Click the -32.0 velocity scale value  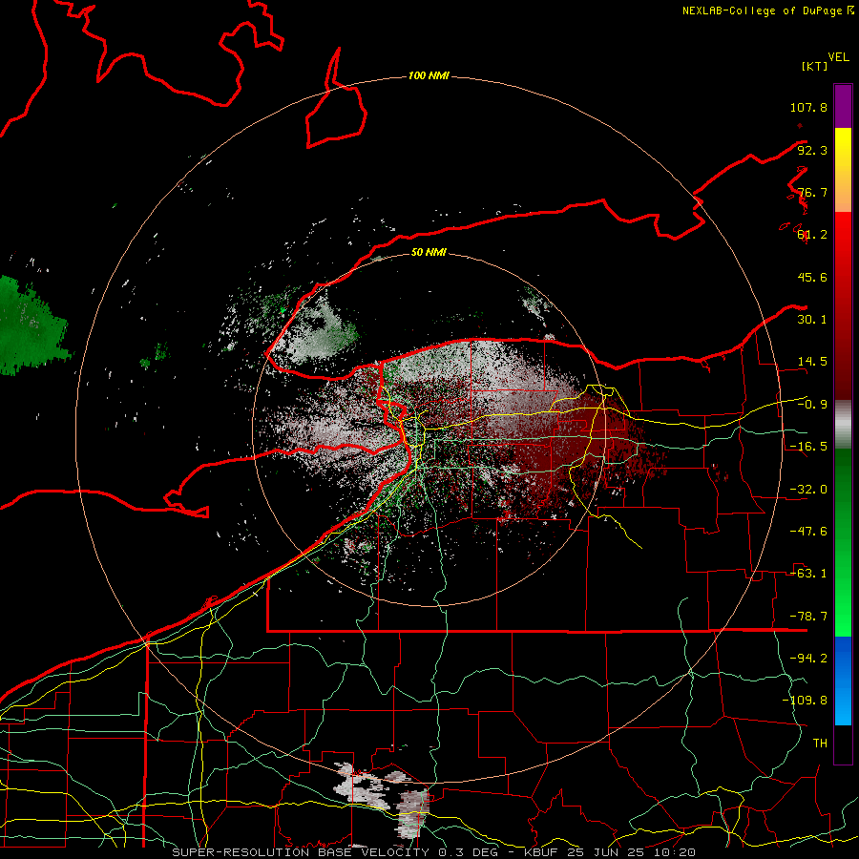click(x=808, y=490)
